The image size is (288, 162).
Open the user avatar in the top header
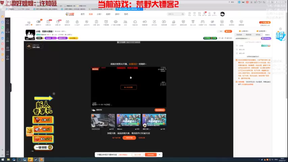pyautogui.click(x=222, y=14)
